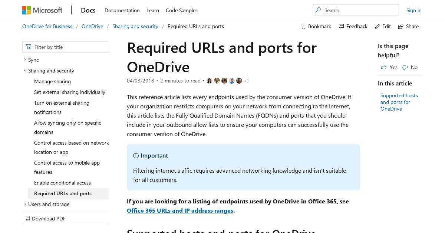Click the Bookmark icon
The height and width of the screenshot is (233, 445).
coord(303,26)
